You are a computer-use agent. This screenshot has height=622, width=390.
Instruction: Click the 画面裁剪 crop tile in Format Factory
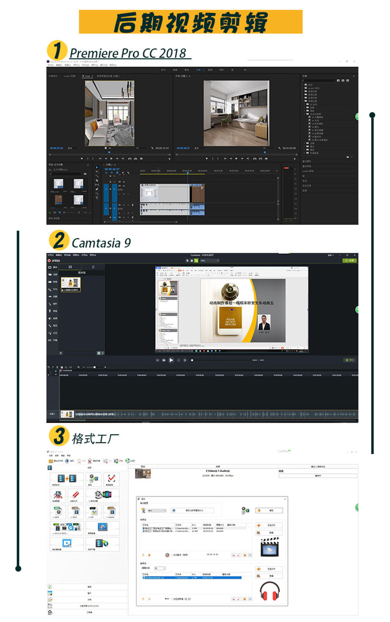pyautogui.click(x=111, y=480)
